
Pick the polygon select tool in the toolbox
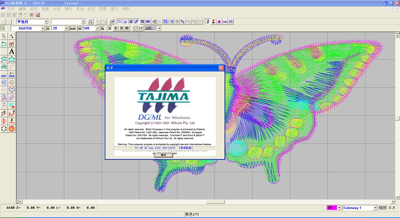[x=4, y=44]
